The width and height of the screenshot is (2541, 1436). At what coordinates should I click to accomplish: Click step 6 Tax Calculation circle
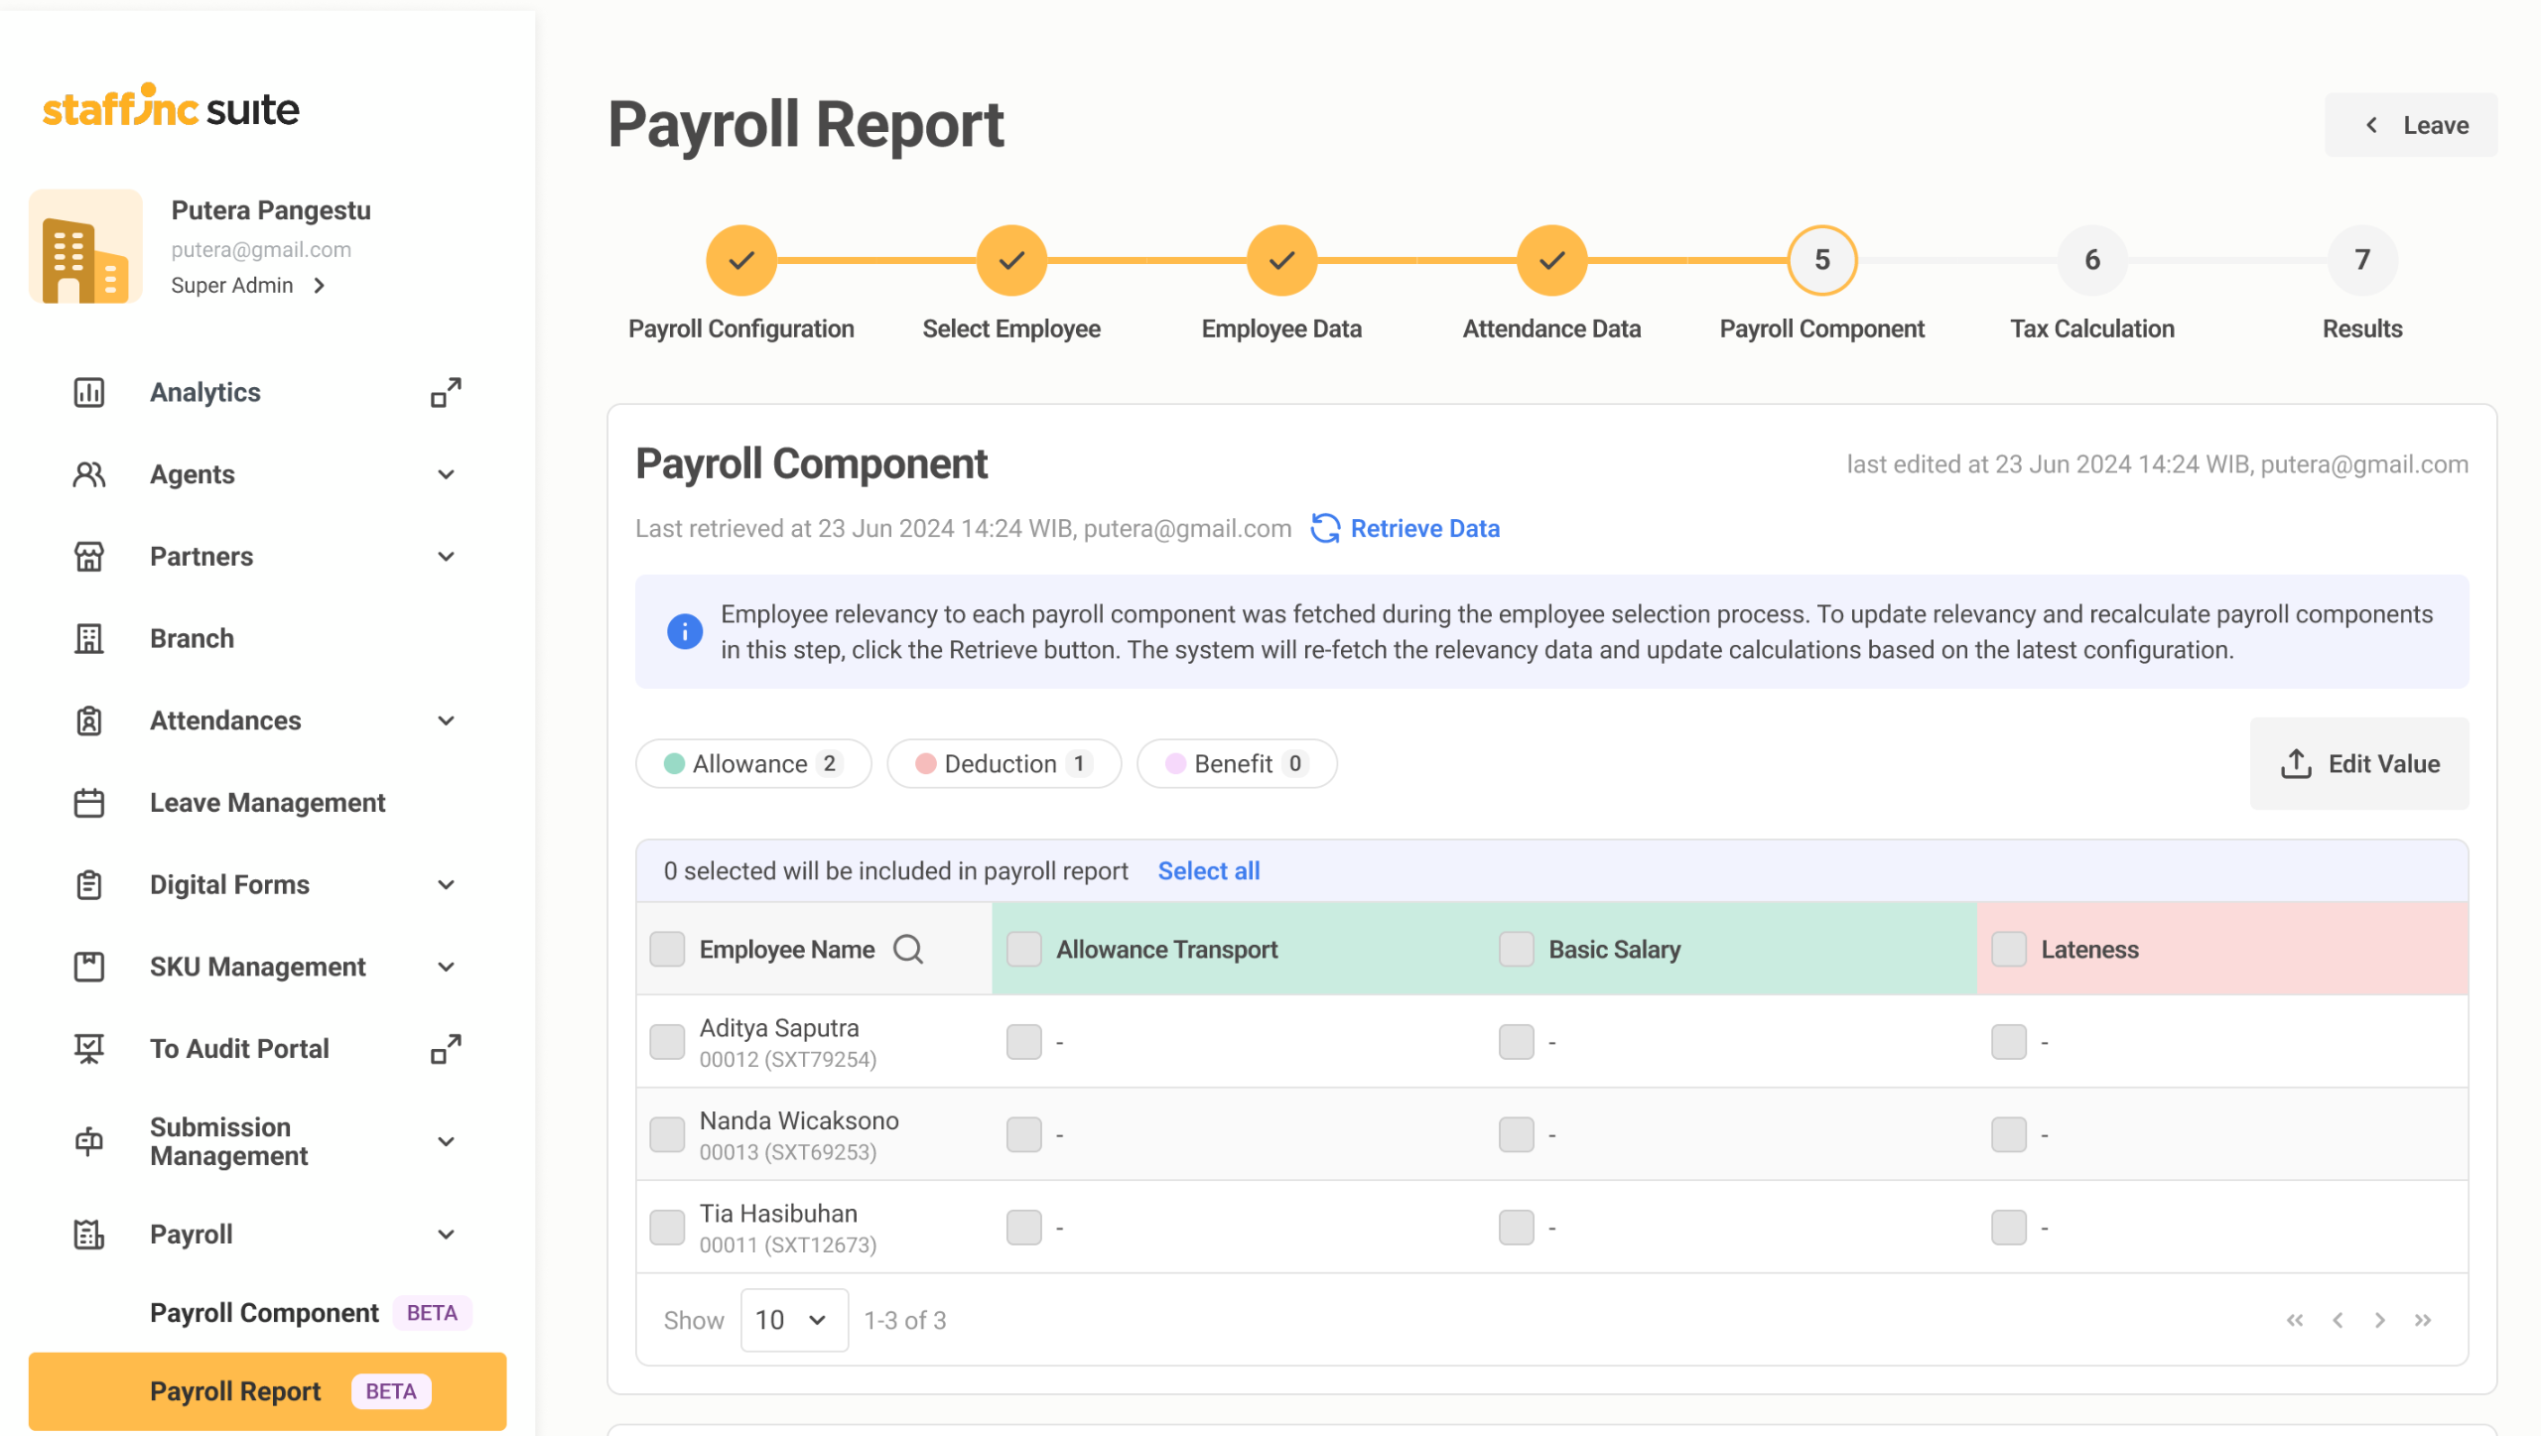tap(2091, 261)
